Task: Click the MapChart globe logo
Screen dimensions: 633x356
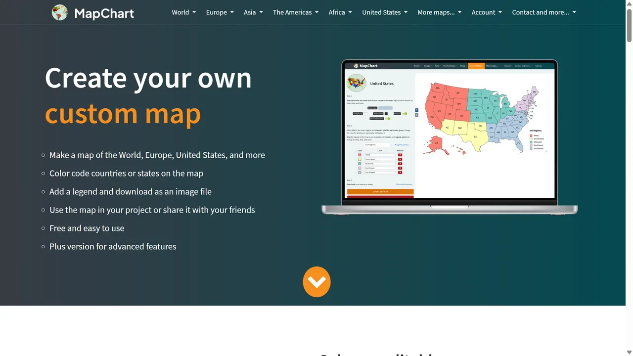Action: tap(60, 12)
